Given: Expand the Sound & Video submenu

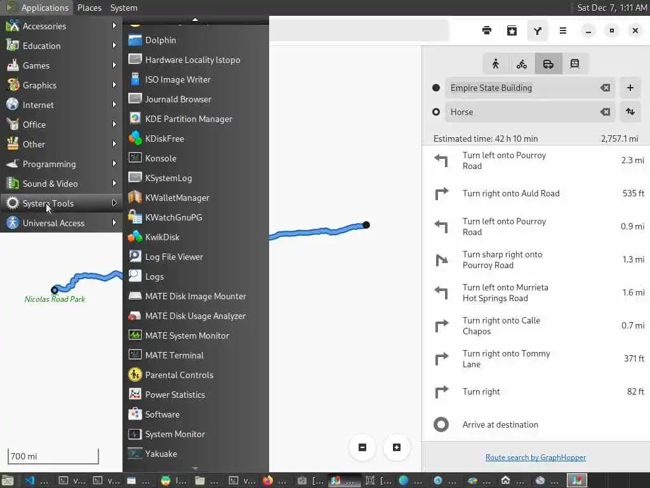Looking at the screenshot, I should pos(62,184).
